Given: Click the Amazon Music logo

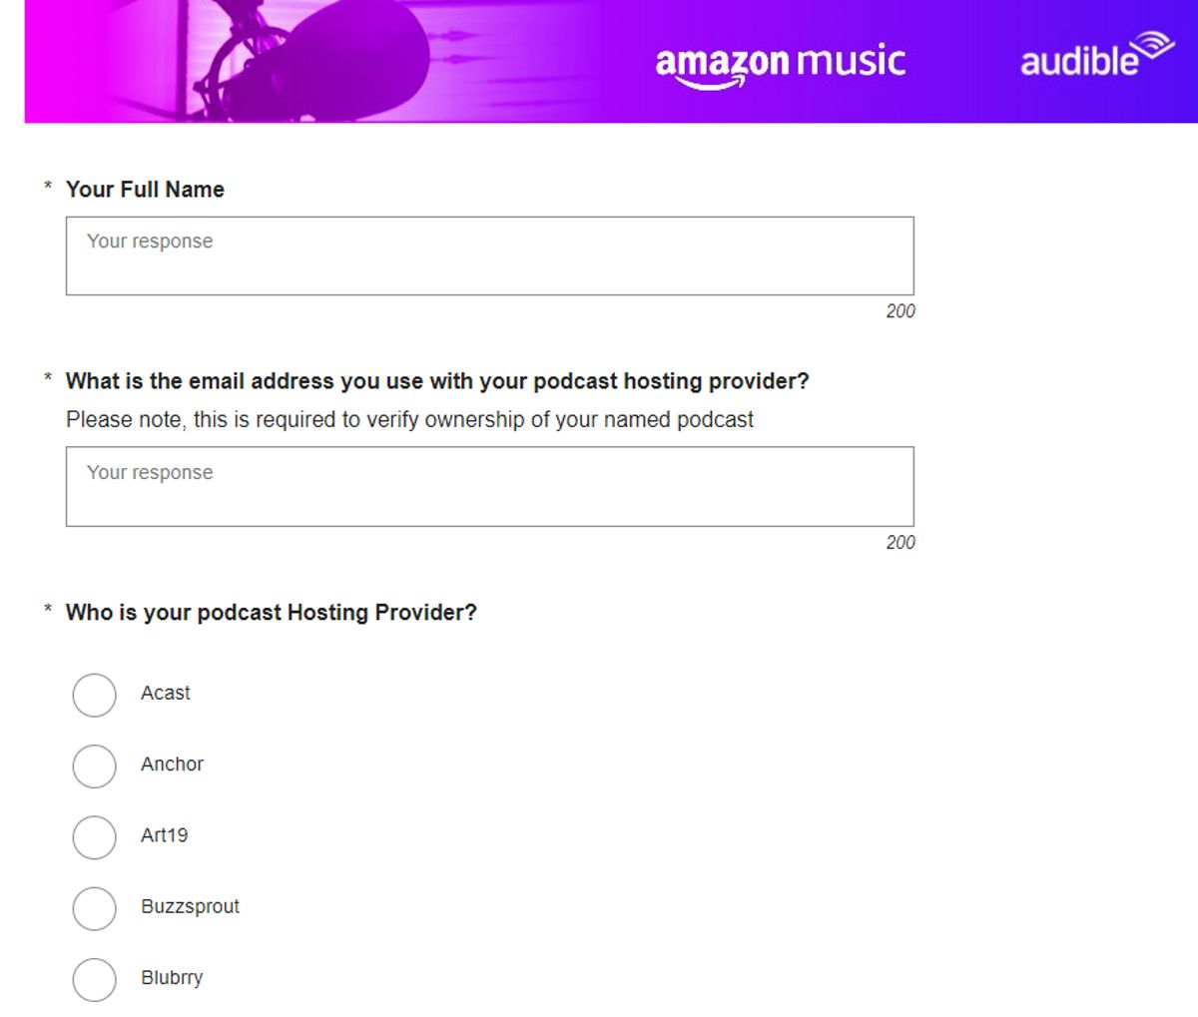Looking at the screenshot, I should coord(780,63).
